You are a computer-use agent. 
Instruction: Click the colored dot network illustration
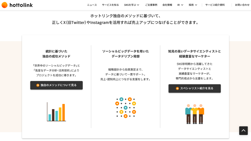click(125, 108)
